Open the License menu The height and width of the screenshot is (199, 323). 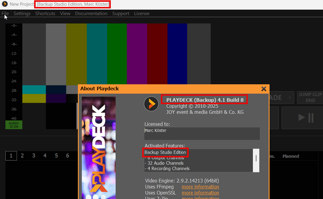(x=142, y=13)
